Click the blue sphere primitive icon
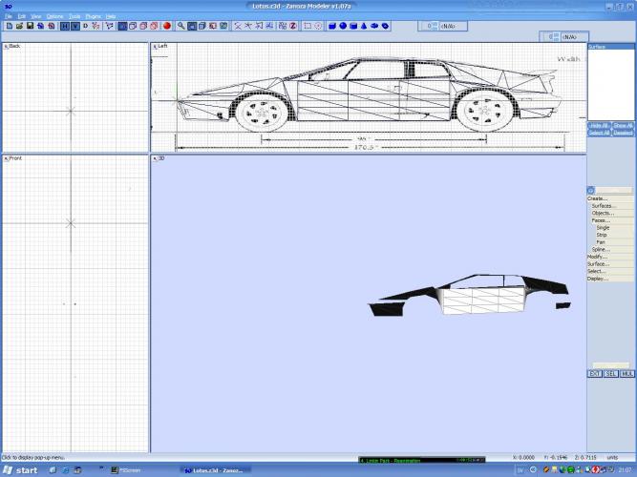637x477 pixels. click(342, 26)
